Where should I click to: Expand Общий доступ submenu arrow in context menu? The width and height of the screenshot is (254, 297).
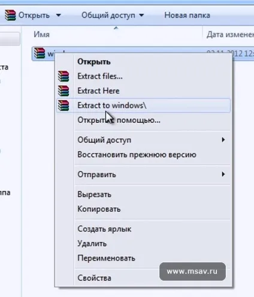[x=223, y=140]
